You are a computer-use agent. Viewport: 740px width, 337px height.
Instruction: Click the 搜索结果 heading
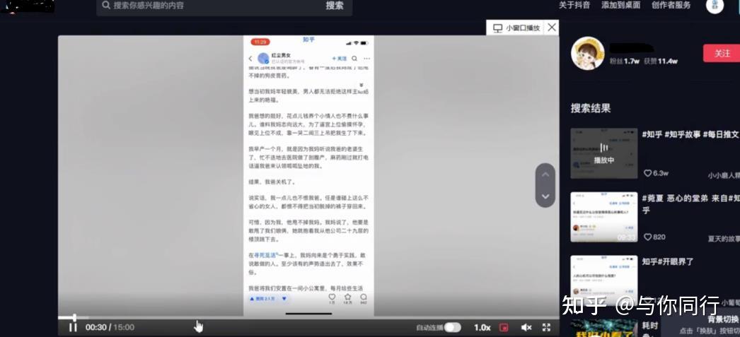pyautogui.click(x=591, y=108)
